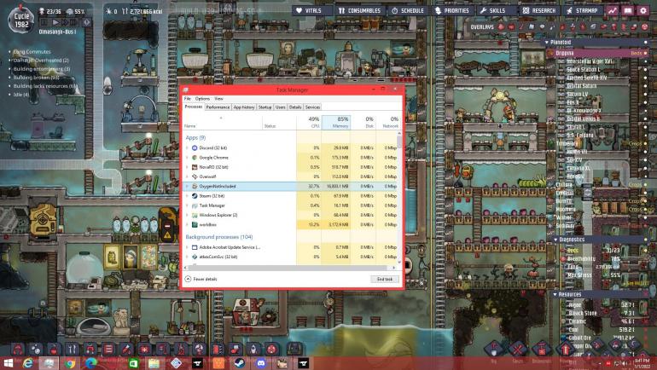The width and height of the screenshot is (657, 370).
Task: Click the Building broken notification
Action: coord(37,78)
